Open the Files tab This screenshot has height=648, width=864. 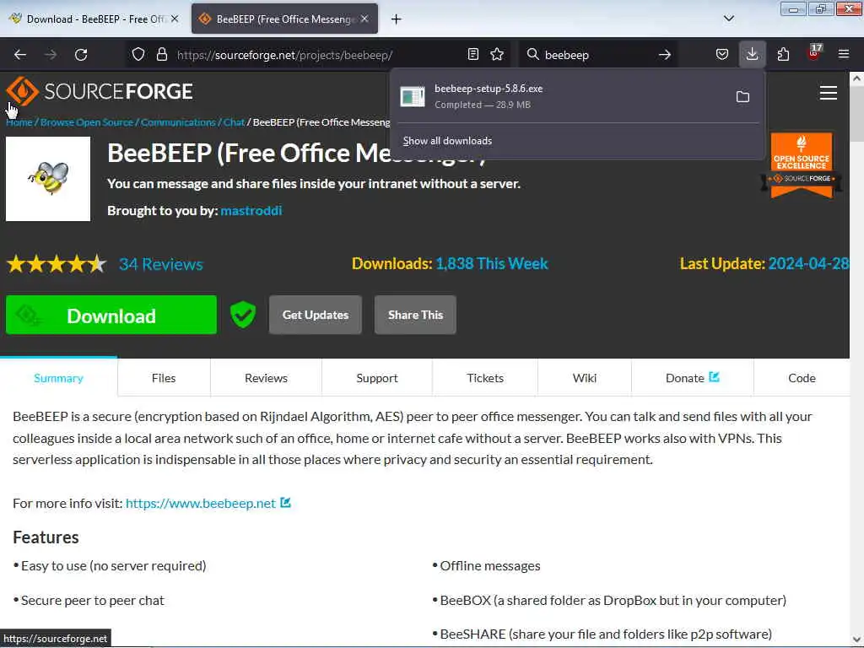[164, 378]
